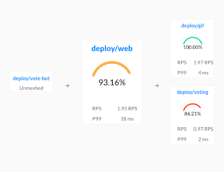Click the 1.97 RPS value for gif
The image size is (224, 172).
[203, 63]
